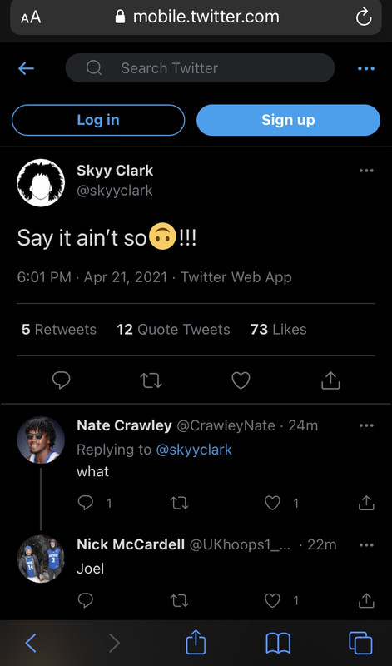View the 5 Retweets list

click(59, 330)
